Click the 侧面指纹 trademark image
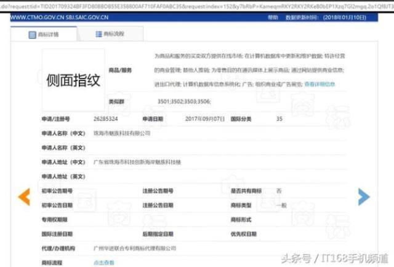This screenshot has height=267, width=394. [73, 80]
